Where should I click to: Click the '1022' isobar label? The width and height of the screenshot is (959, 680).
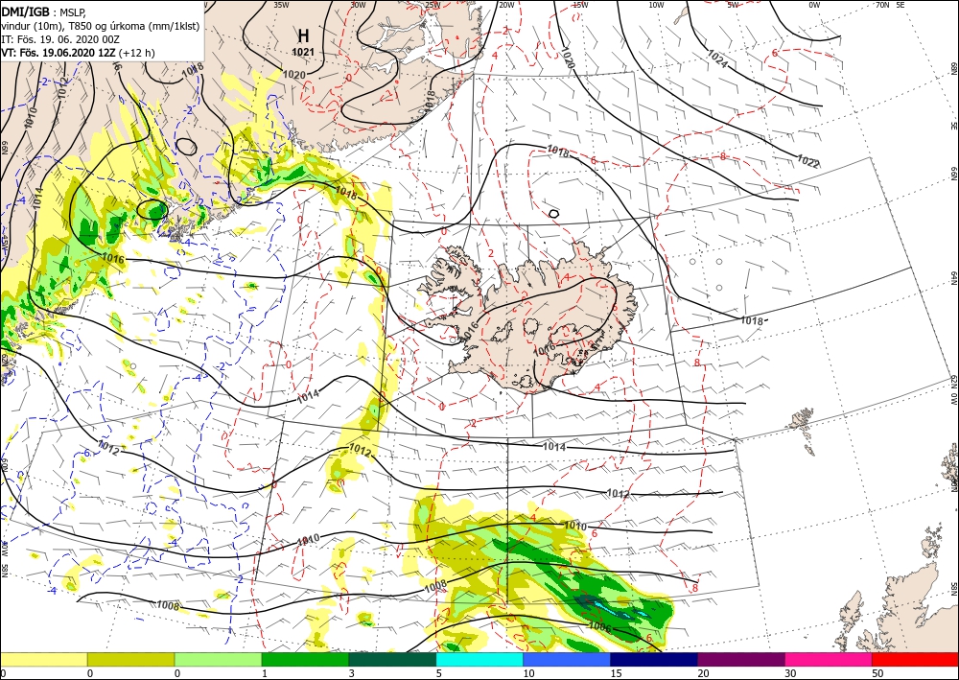(x=807, y=161)
